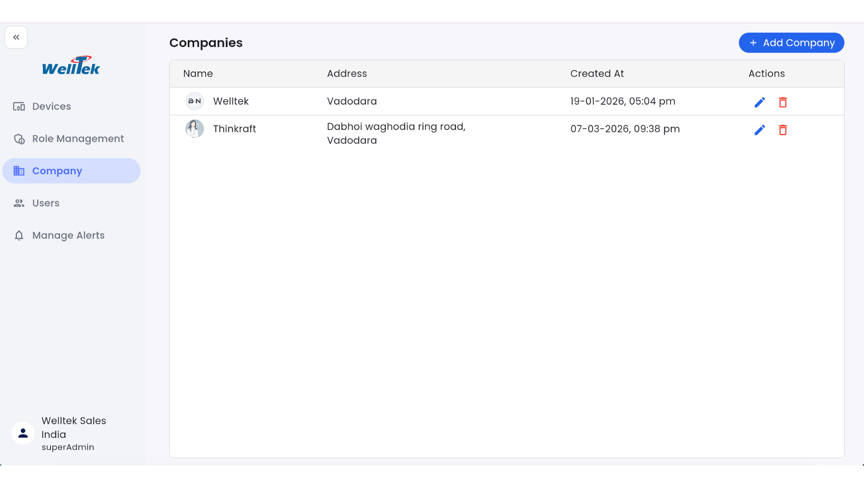Click the Manage Alerts bell icon
864x486 pixels.
point(19,235)
